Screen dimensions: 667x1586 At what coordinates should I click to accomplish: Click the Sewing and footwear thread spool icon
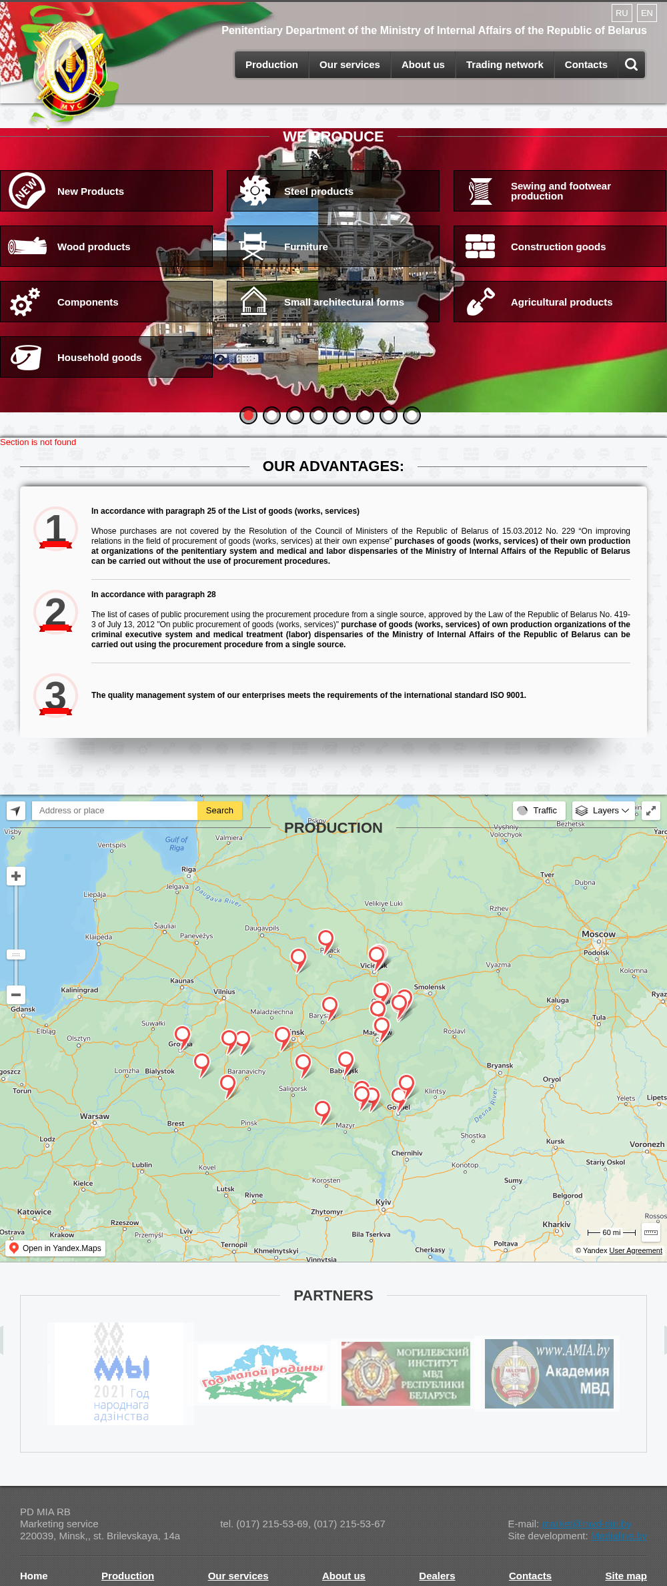[480, 191]
